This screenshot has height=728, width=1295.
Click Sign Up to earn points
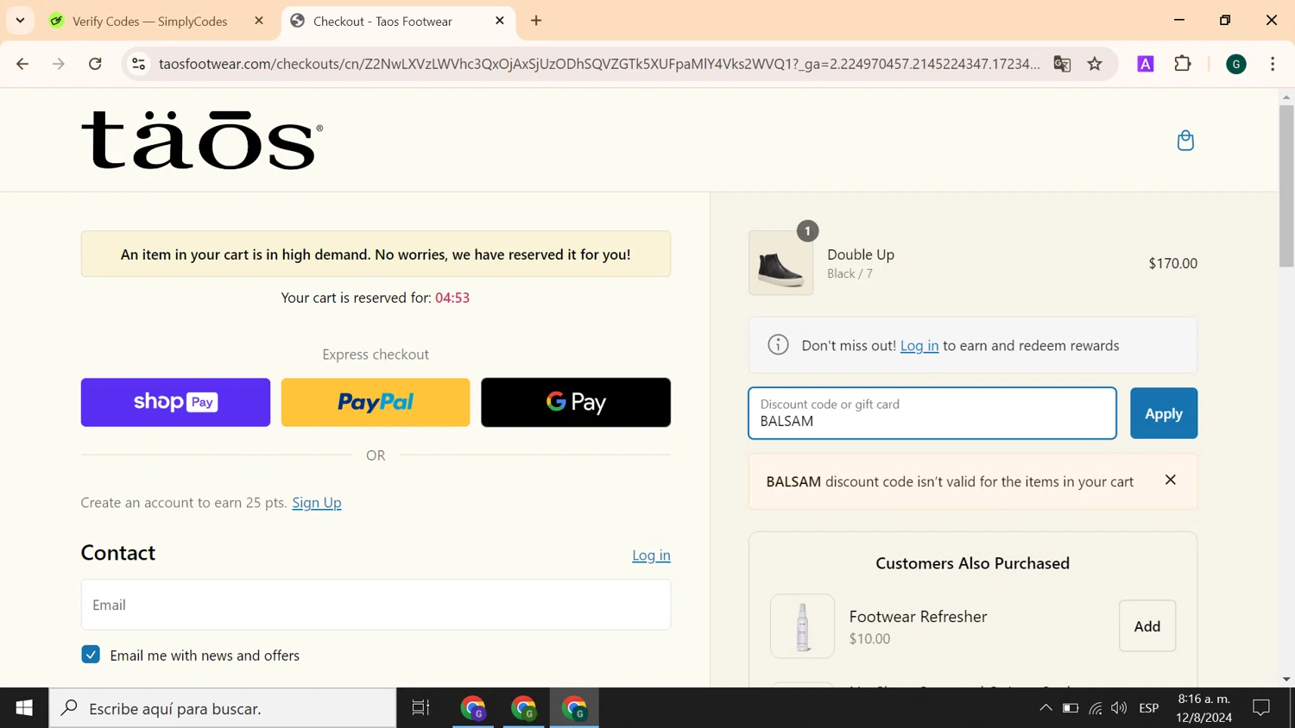(x=317, y=502)
